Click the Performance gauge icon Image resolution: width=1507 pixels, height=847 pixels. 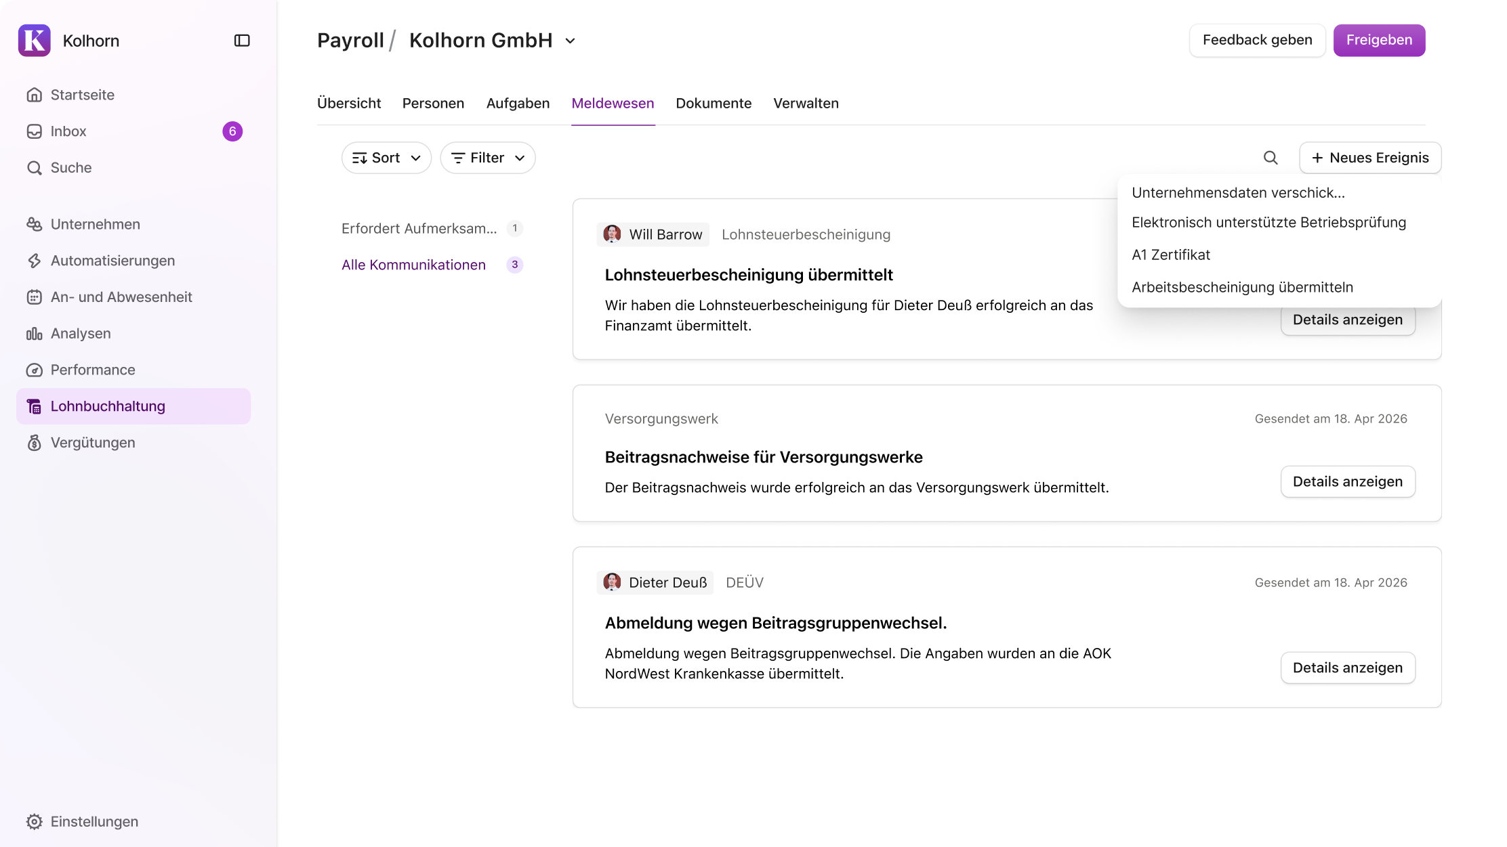coord(35,370)
